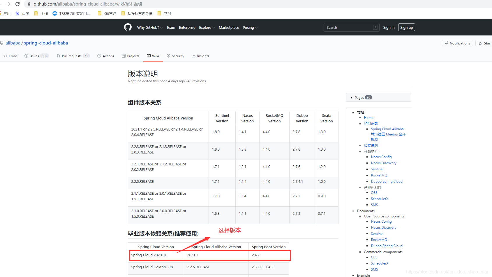Screen dimensions: 492x277
Task: Open OSS under Commercial components
Action: coord(374,257)
